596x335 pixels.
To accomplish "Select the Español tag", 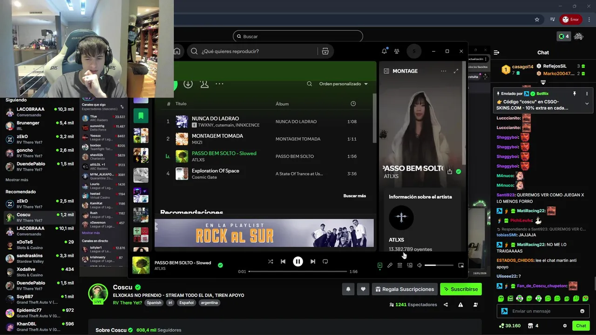I will tap(186, 303).
